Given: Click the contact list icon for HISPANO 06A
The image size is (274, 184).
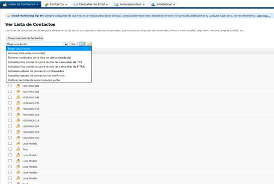Looking at the screenshot, I should coord(18,126).
